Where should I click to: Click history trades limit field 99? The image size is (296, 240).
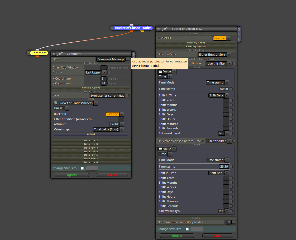pos(228,222)
